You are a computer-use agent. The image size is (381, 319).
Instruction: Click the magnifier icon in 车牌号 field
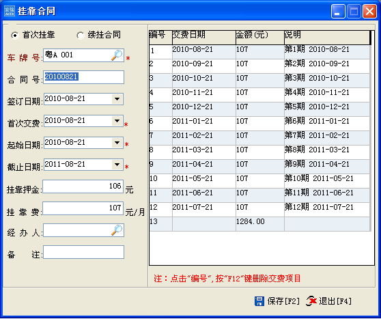pos(117,55)
